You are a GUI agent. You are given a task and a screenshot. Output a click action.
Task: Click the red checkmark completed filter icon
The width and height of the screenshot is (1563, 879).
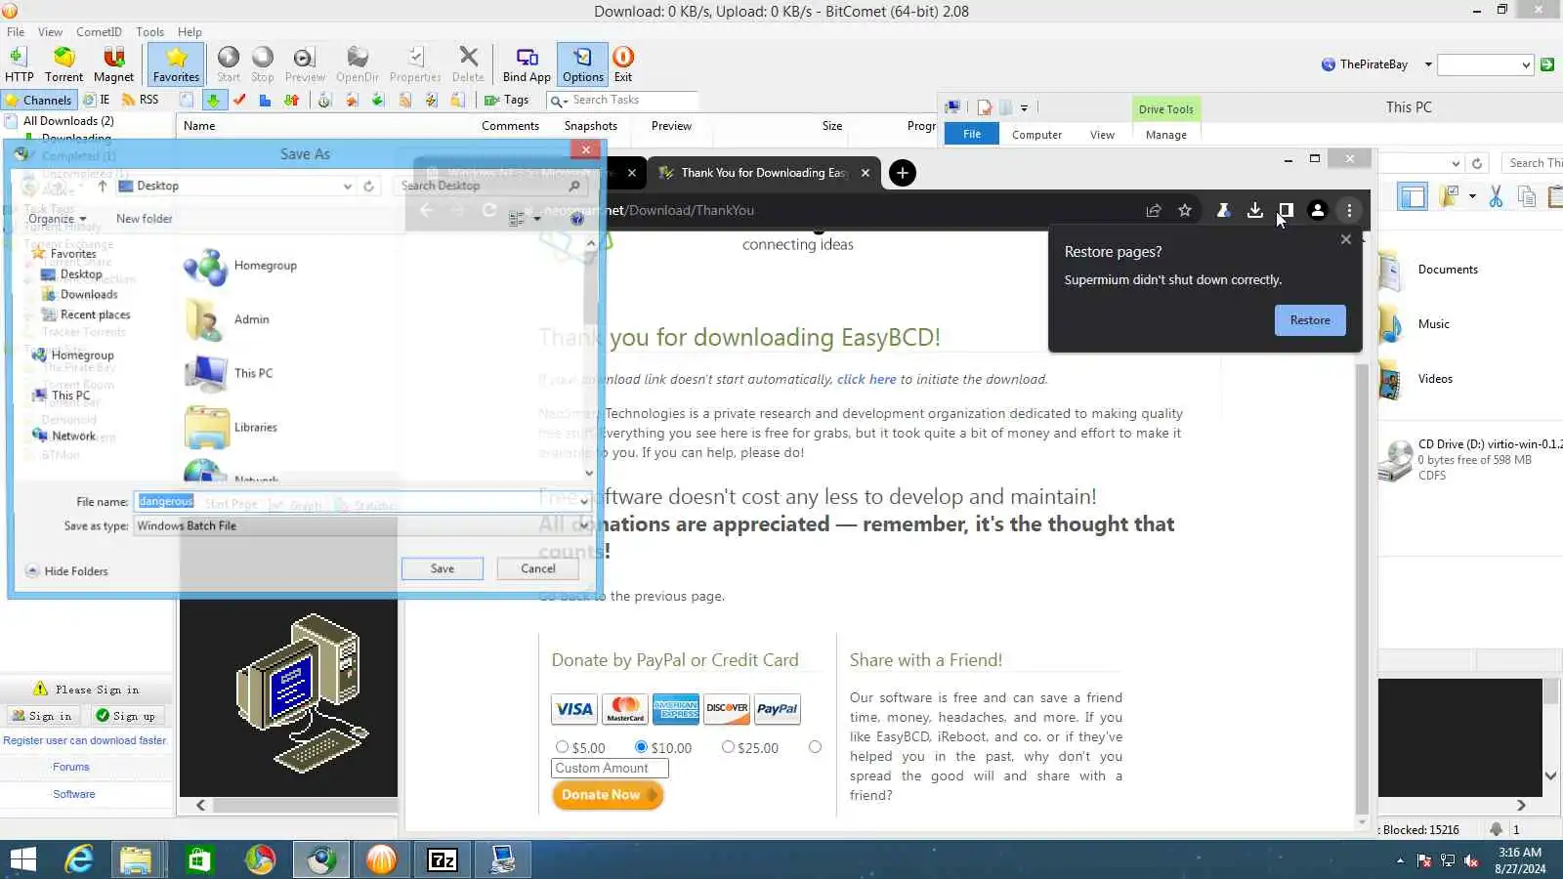coord(239,100)
